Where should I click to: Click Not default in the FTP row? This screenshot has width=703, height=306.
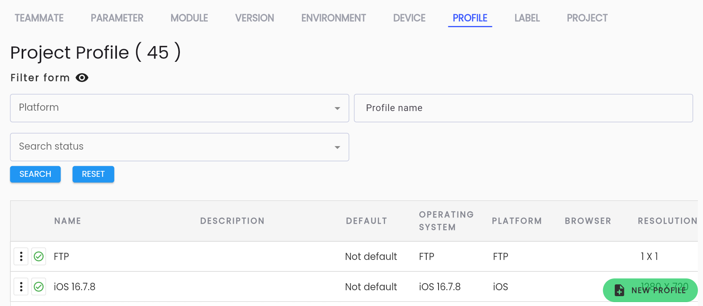[371, 257]
